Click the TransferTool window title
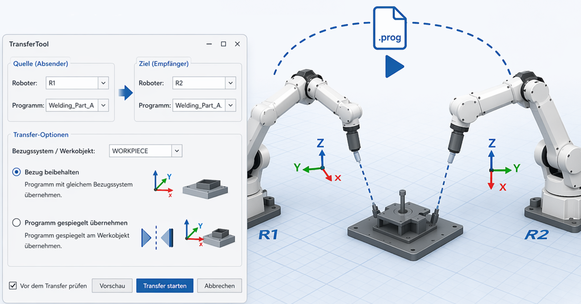 click(x=29, y=44)
